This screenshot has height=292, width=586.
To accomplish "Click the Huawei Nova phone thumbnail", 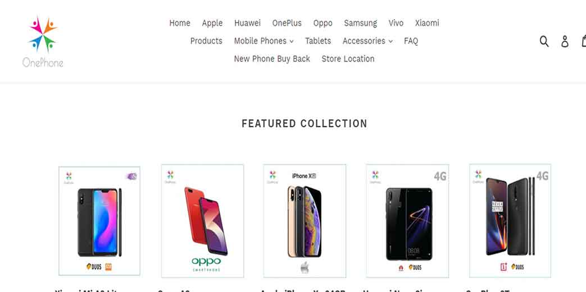I will 407,221.
